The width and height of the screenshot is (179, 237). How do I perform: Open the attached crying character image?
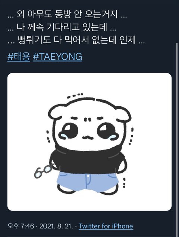tap(89, 142)
